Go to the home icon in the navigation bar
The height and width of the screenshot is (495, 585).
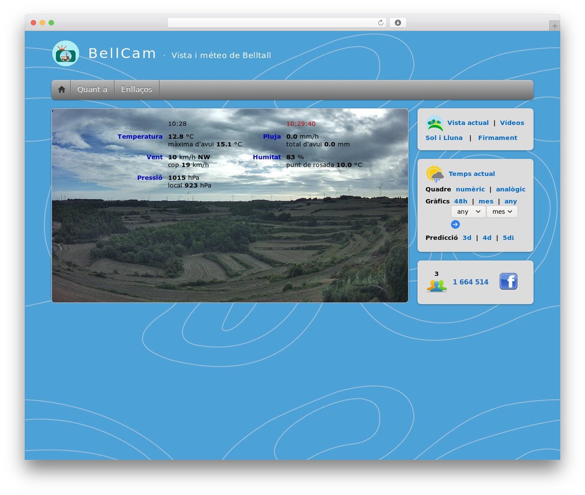tap(61, 90)
